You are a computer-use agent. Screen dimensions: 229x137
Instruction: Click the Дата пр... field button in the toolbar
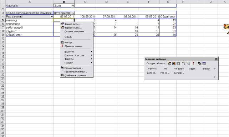click(x=179, y=73)
